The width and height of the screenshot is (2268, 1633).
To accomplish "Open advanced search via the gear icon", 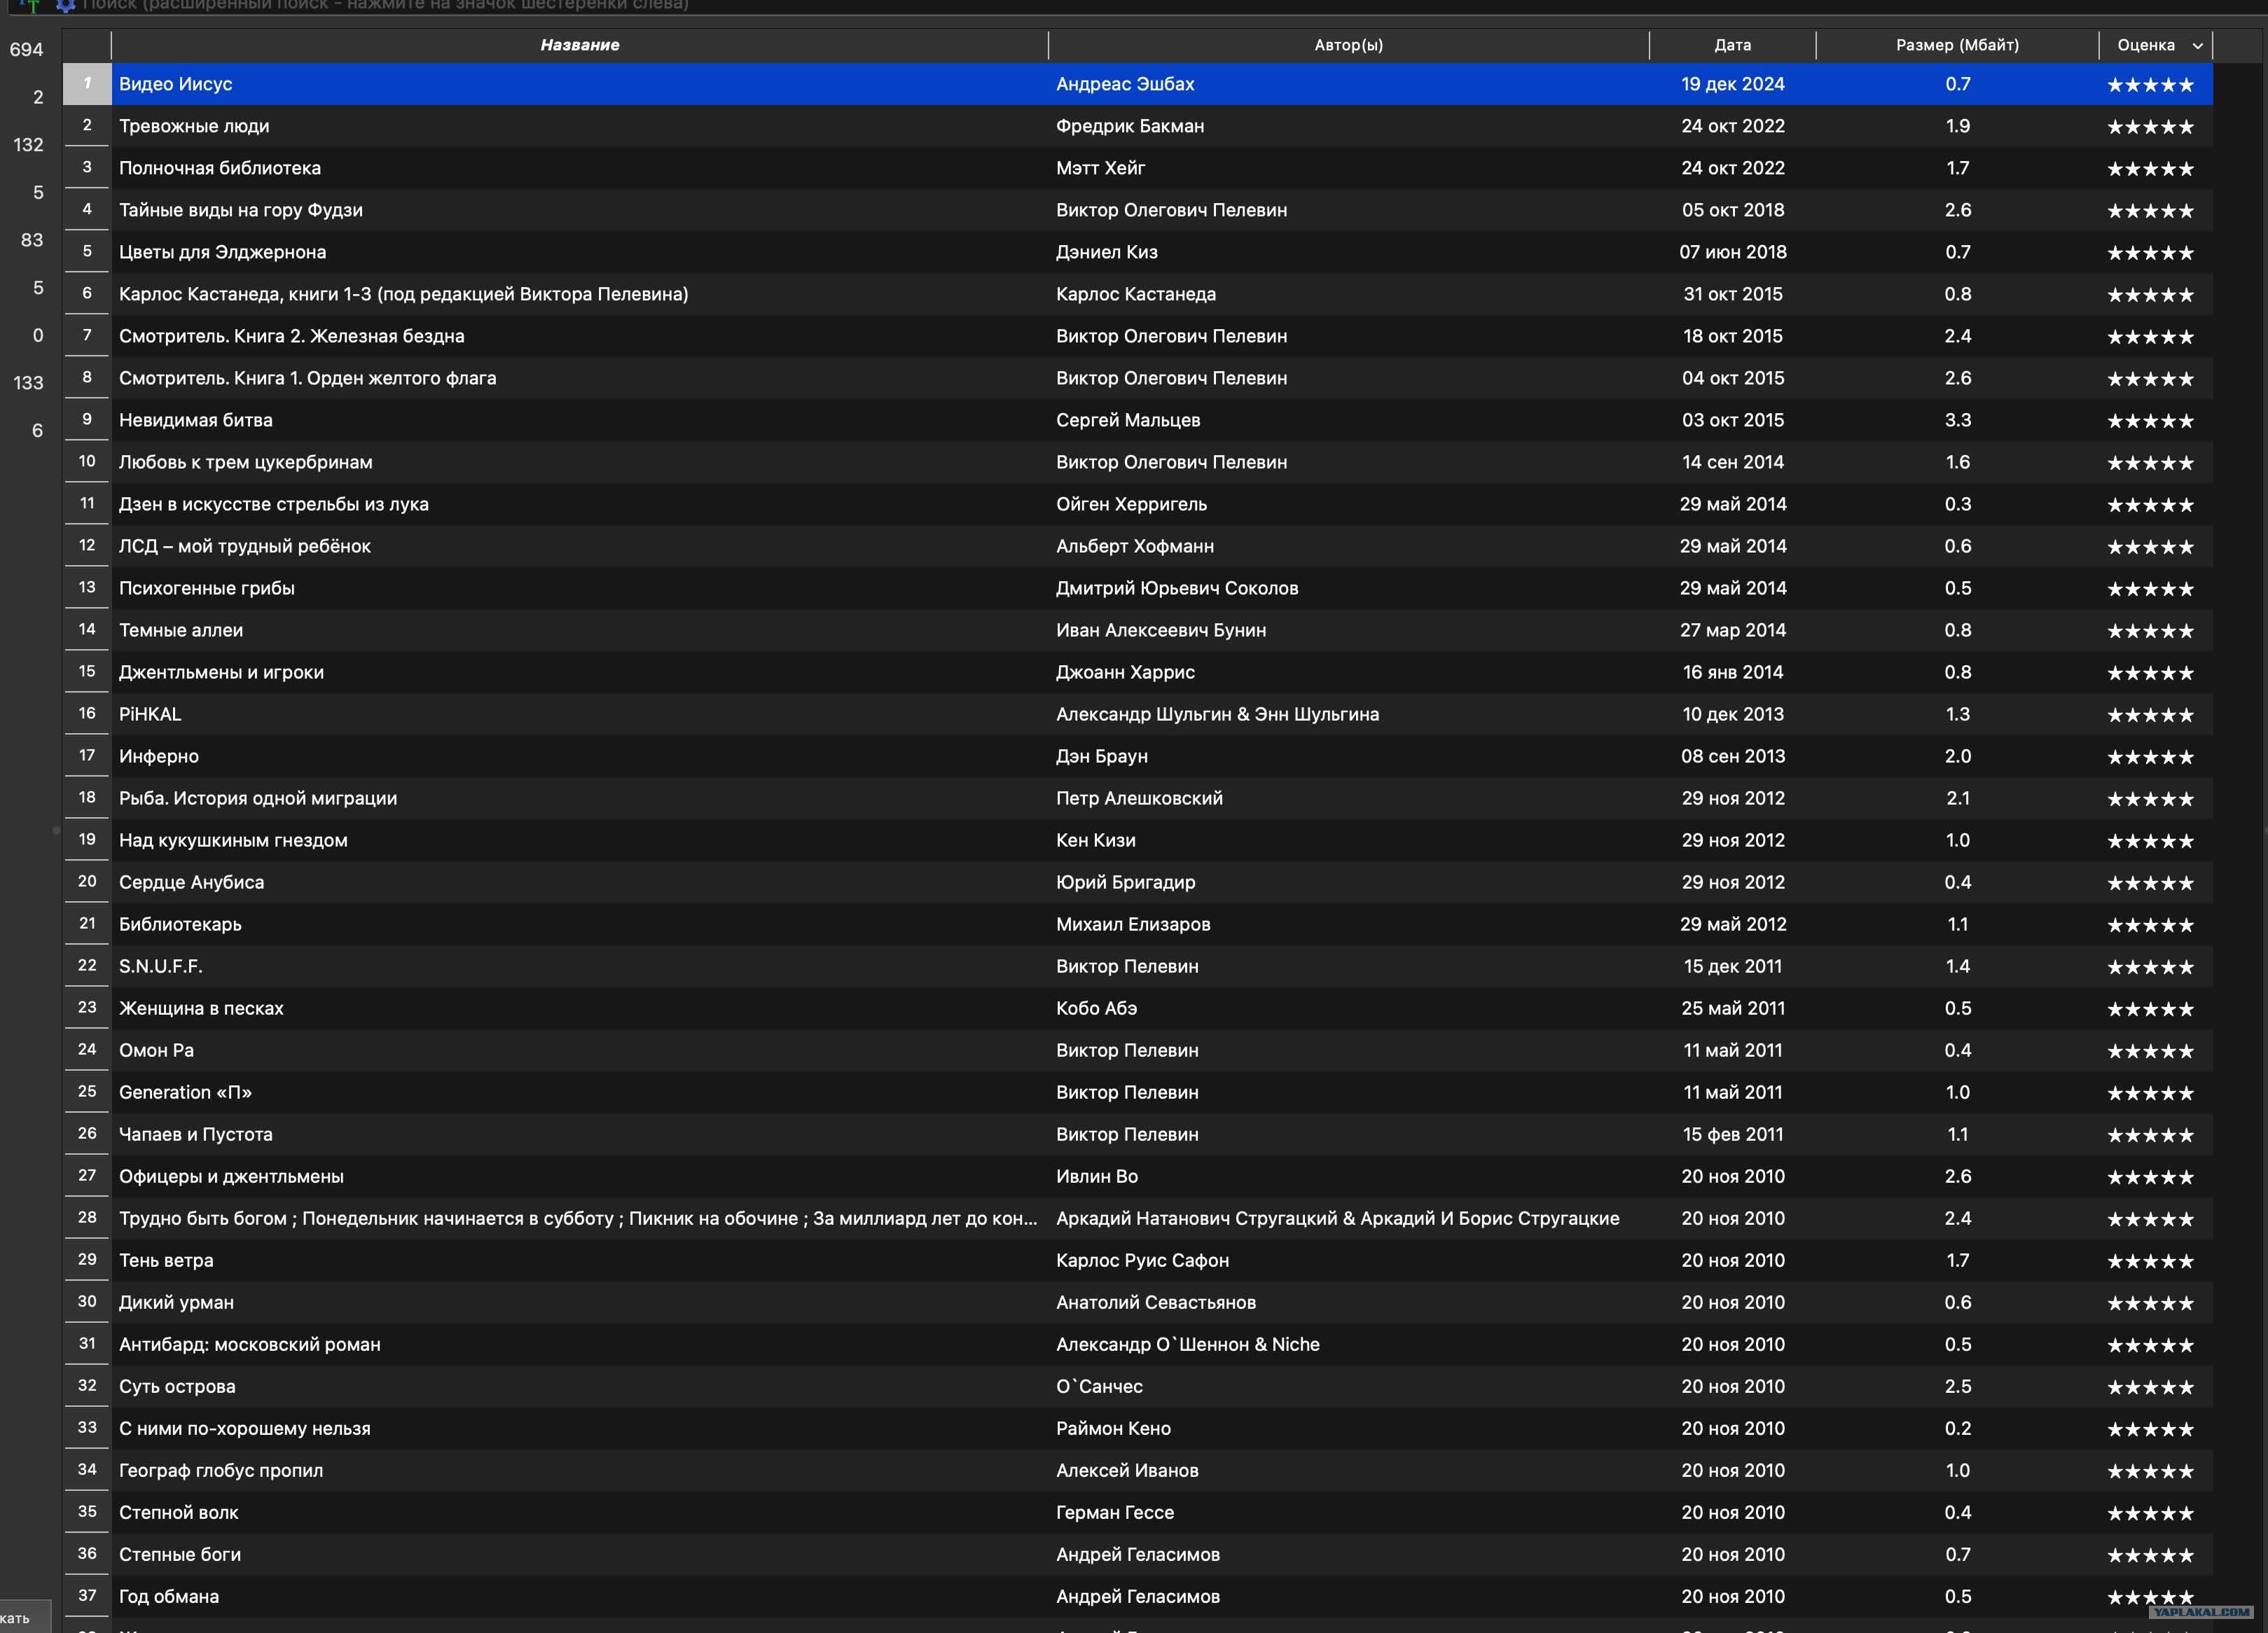I will pyautogui.click(x=65, y=5).
